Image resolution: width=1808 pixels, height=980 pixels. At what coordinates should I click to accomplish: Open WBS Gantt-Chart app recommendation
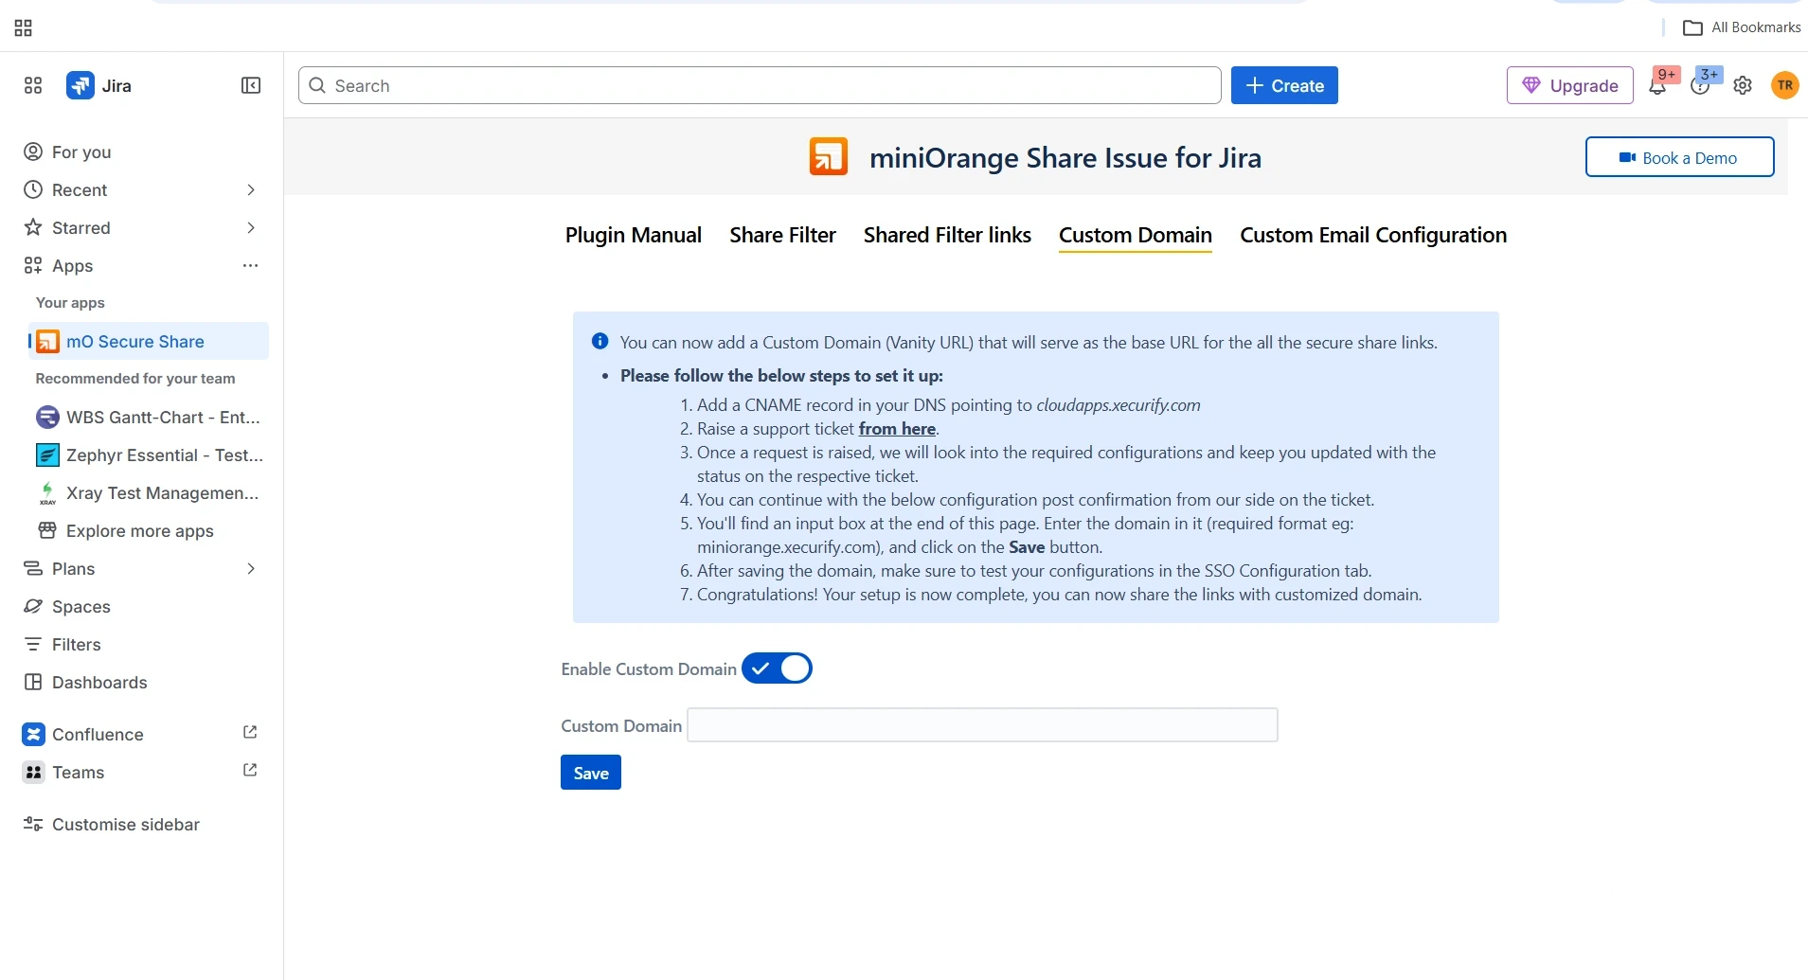[x=148, y=417]
